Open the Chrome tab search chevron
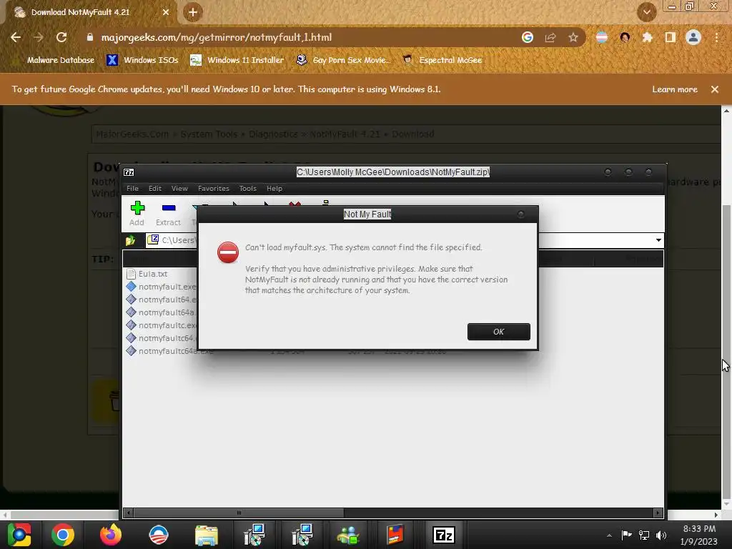Screen dimensions: 732x549 (647, 12)
